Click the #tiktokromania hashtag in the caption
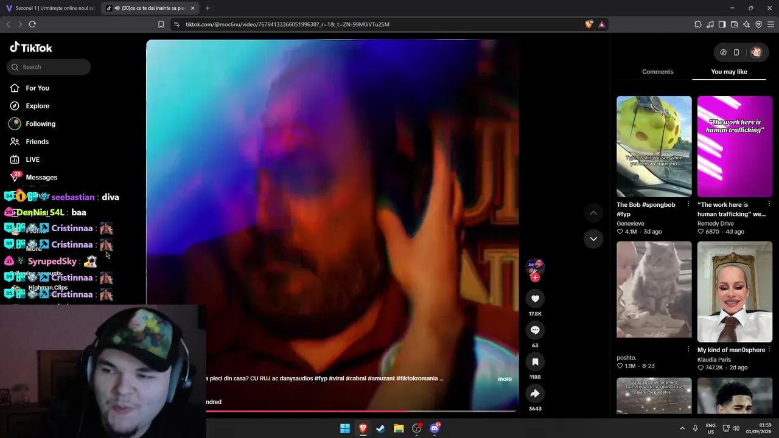This screenshot has width=779, height=438. click(x=417, y=378)
